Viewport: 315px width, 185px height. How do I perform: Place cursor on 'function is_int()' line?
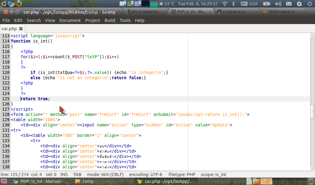pos(32,41)
